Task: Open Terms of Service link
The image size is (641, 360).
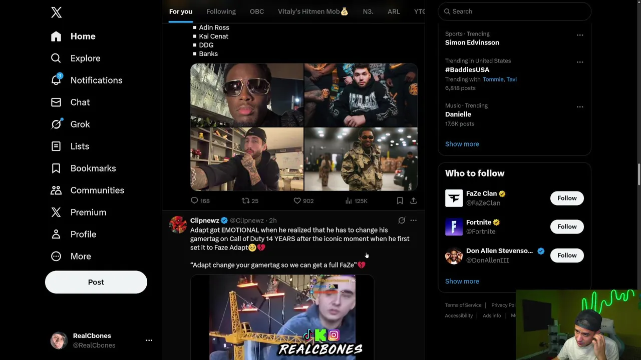Action: (x=463, y=305)
